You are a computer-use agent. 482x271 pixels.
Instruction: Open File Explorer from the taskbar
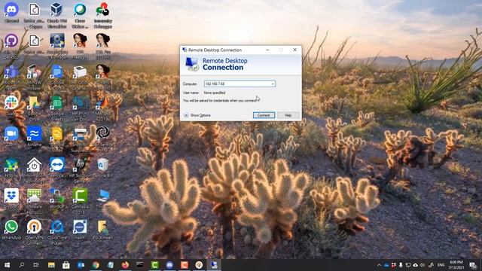[51, 265]
